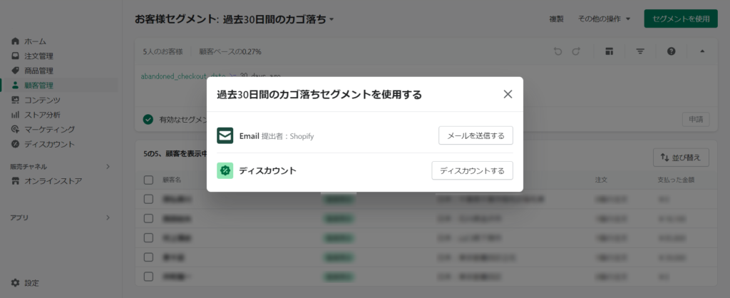Click the green Discount badge icon
Viewport: 730px width, 298px height.
(x=225, y=170)
